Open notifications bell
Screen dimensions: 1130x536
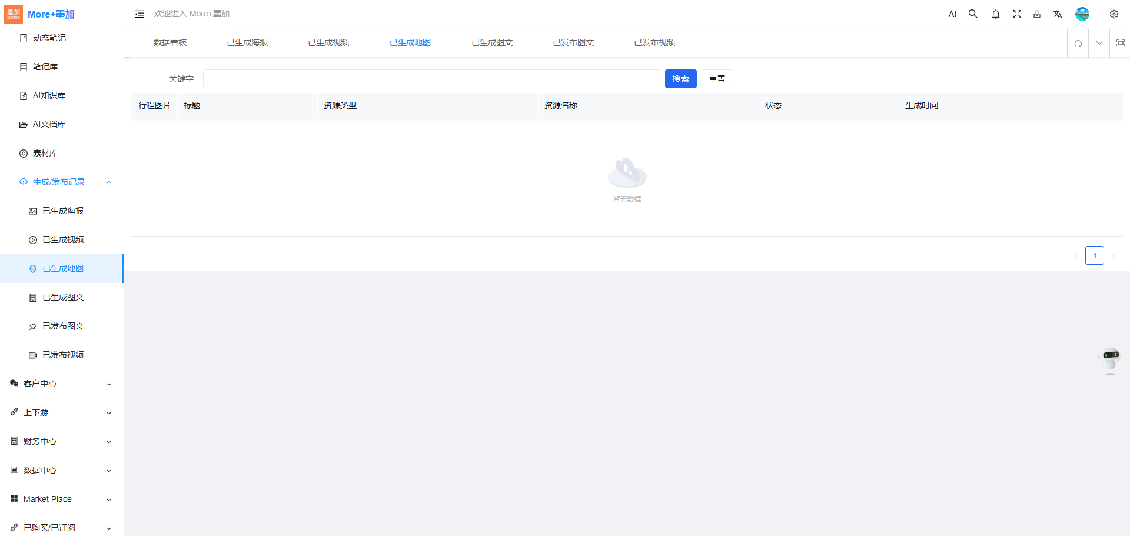coord(995,14)
